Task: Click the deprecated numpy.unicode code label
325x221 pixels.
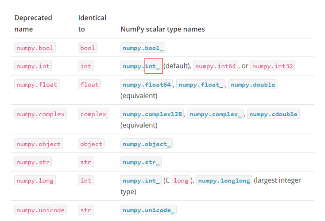Action: point(40,210)
